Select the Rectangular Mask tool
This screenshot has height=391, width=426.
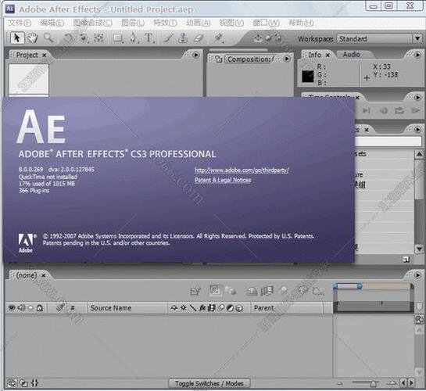point(118,38)
